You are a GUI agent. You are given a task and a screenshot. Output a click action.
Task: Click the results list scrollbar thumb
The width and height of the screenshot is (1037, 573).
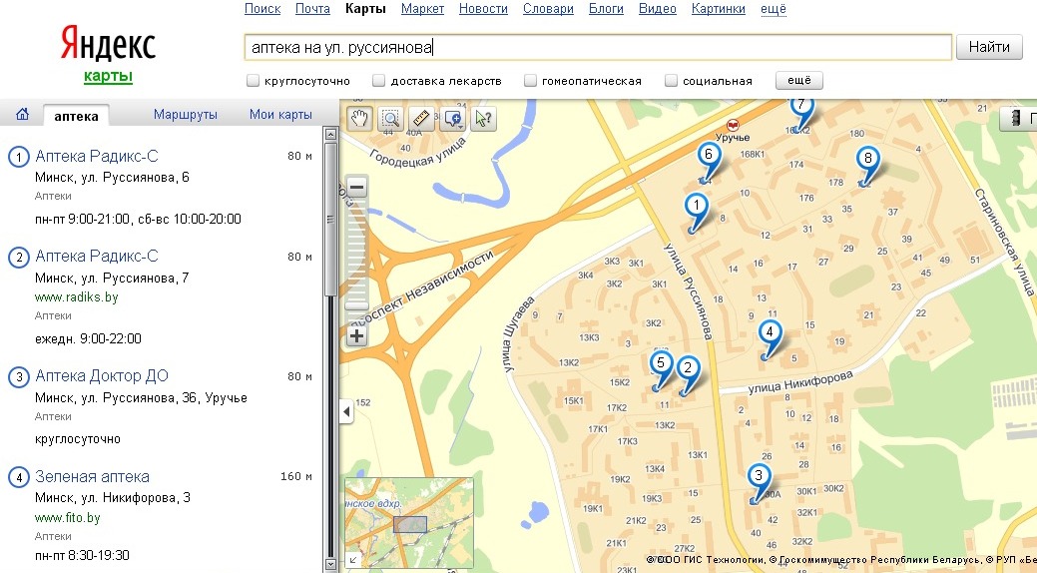click(x=330, y=219)
